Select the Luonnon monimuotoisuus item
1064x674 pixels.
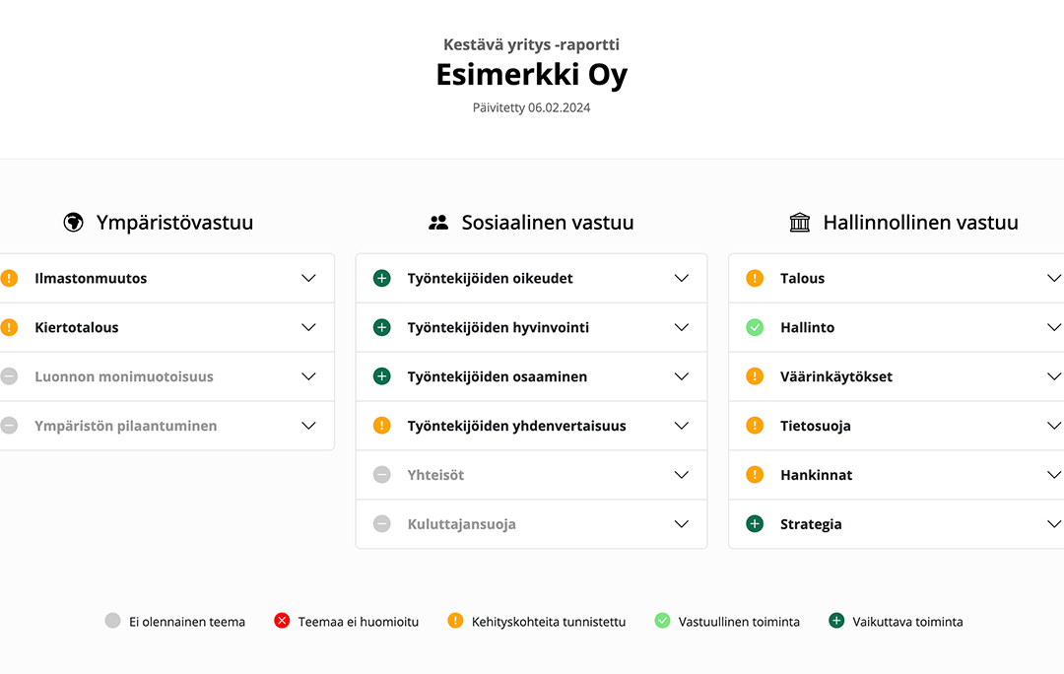coord(166,376)
